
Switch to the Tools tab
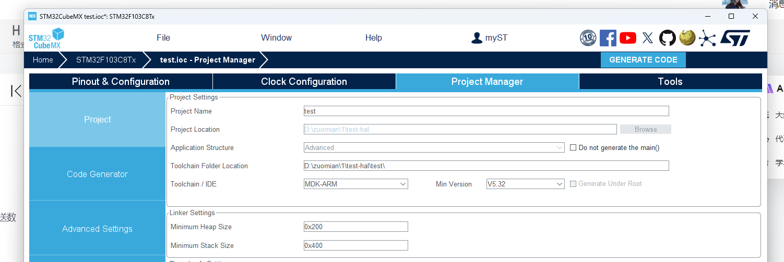(670, 81)
